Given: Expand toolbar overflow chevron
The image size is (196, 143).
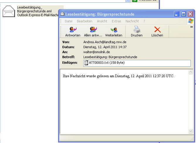Looking at the screenshot, I should (191, 27).
